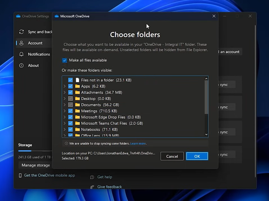The height and width of the screenshot is (201, 269).
Task: Click the greyed Desktop folder checkbox
Action: pyautogui.click(x=70, y=99)
